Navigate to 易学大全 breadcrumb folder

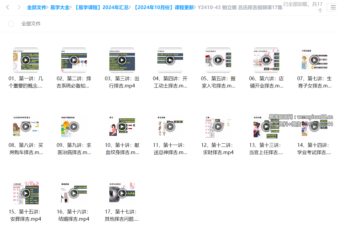(x=60, y=7)
